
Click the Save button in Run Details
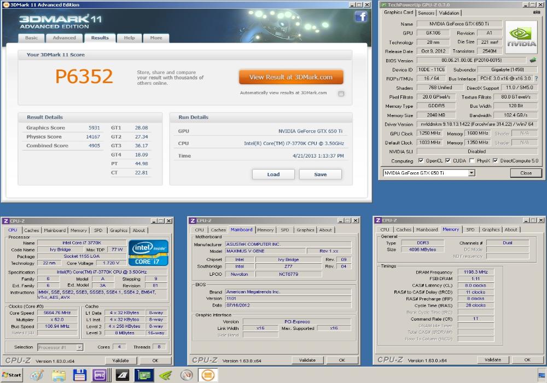click(x=320, y=174)
